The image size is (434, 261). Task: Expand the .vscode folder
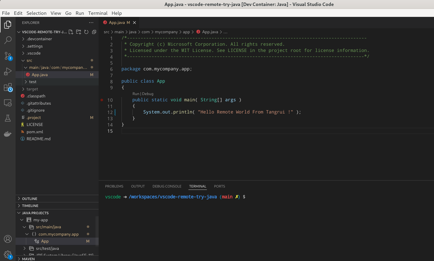(x=57, y=53)
